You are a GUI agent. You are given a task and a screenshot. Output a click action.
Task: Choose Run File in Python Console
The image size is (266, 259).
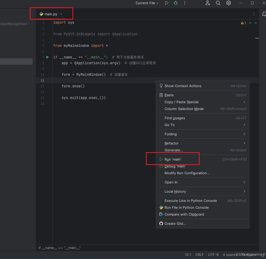pos(203,208)
